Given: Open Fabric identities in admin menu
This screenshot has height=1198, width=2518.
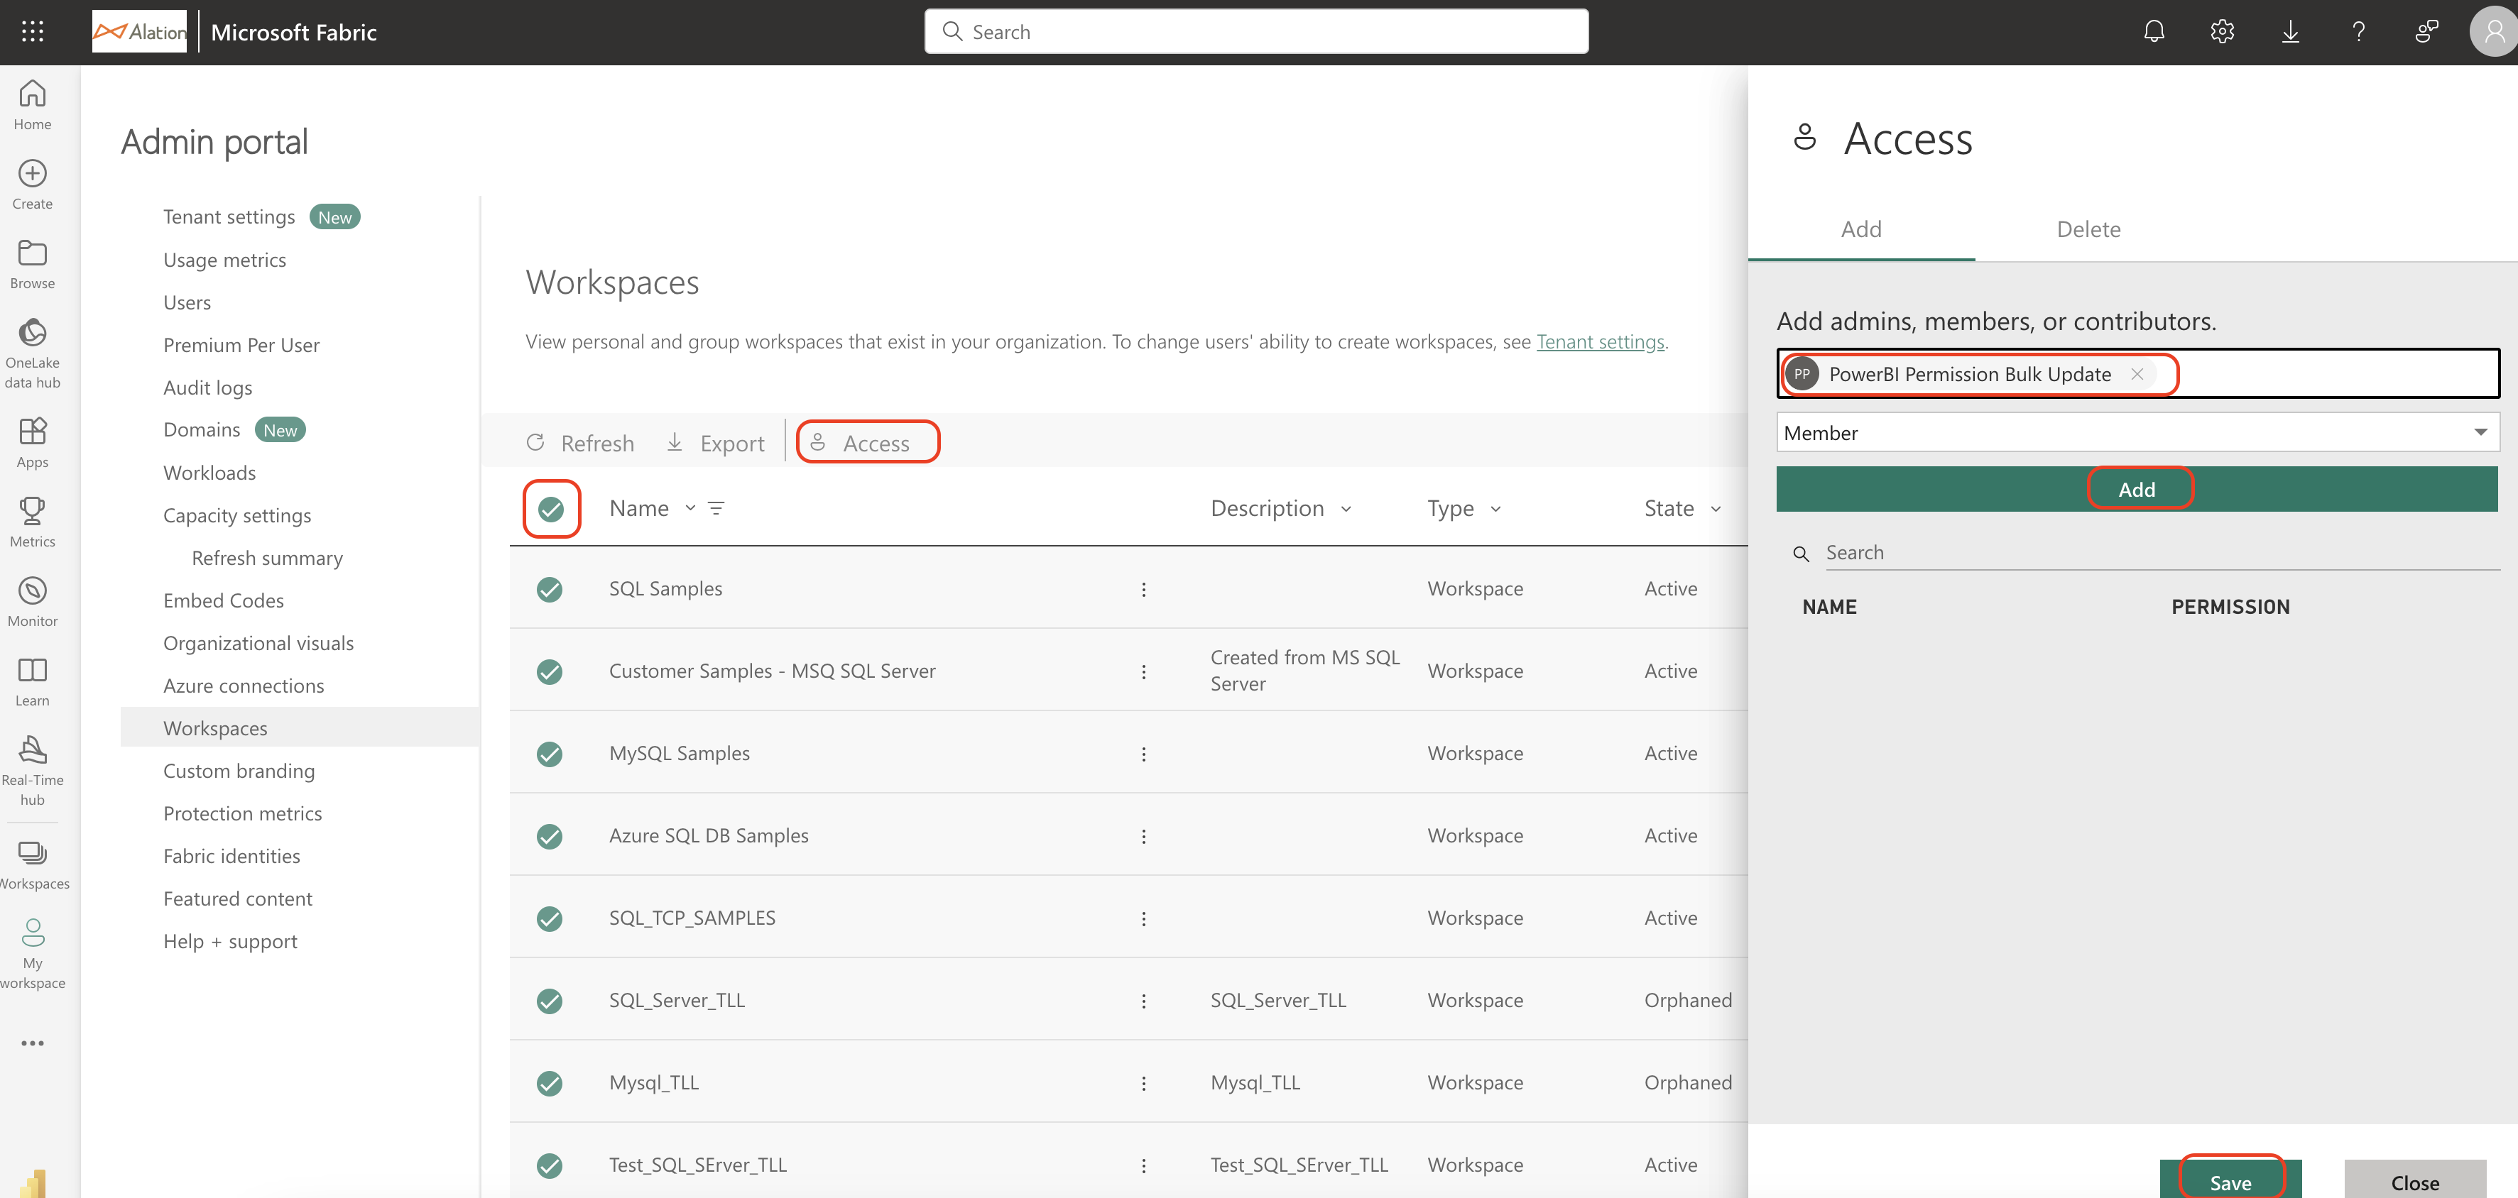Looking at the screenshot, I should [231, 856].
